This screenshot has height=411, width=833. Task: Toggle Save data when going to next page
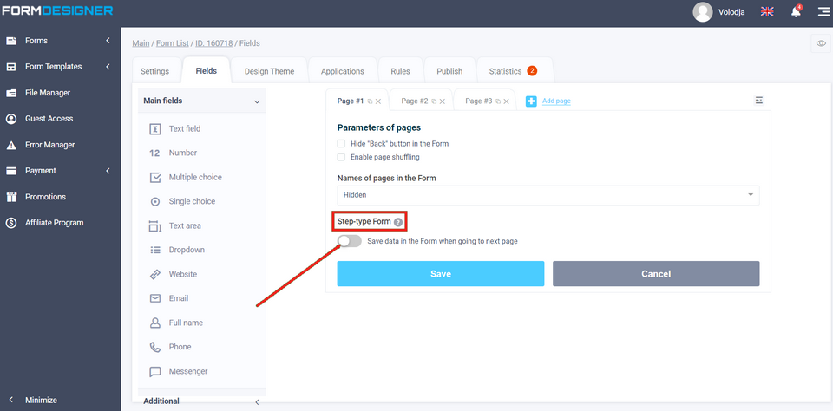(350, 241)
